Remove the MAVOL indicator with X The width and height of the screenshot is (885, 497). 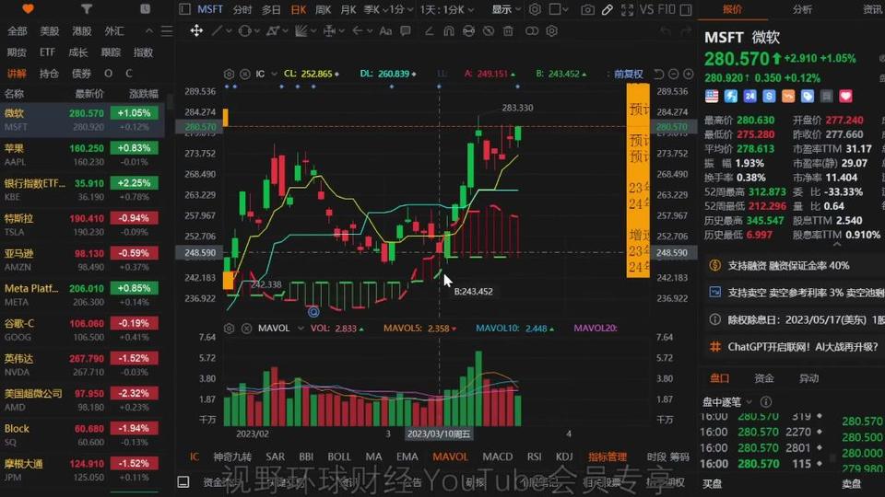coord(247,328)
